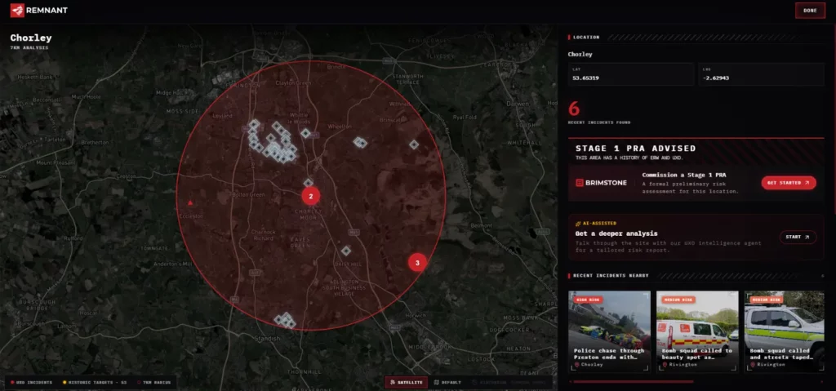Viewport: 836px width, 391px height.
Task: Open the Bomb squad called and streets taped card
Action: click(x=785, y=331)
